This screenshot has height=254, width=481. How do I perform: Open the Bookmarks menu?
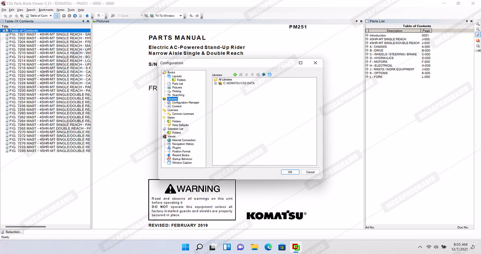point(46,10)
